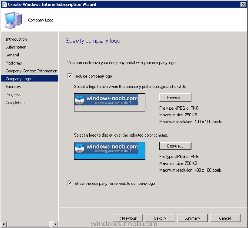Click the < Previous button
This screenshot has width=248, height=228.
(128, 218)
